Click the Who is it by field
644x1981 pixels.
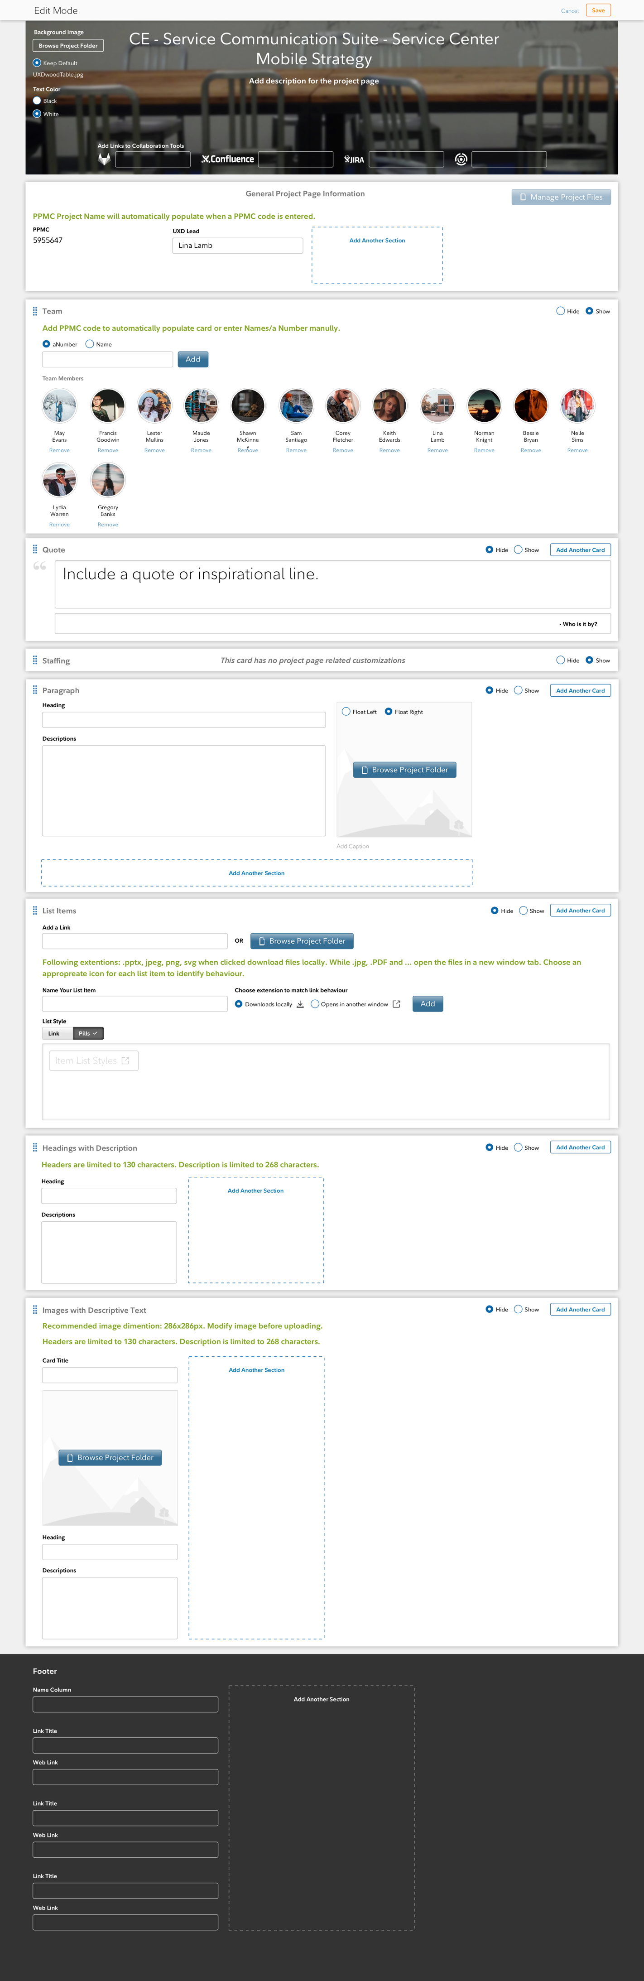pos(333,624)
